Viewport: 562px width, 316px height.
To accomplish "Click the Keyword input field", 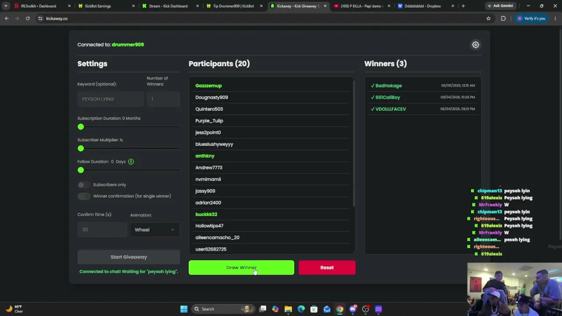I will point(111,99).
